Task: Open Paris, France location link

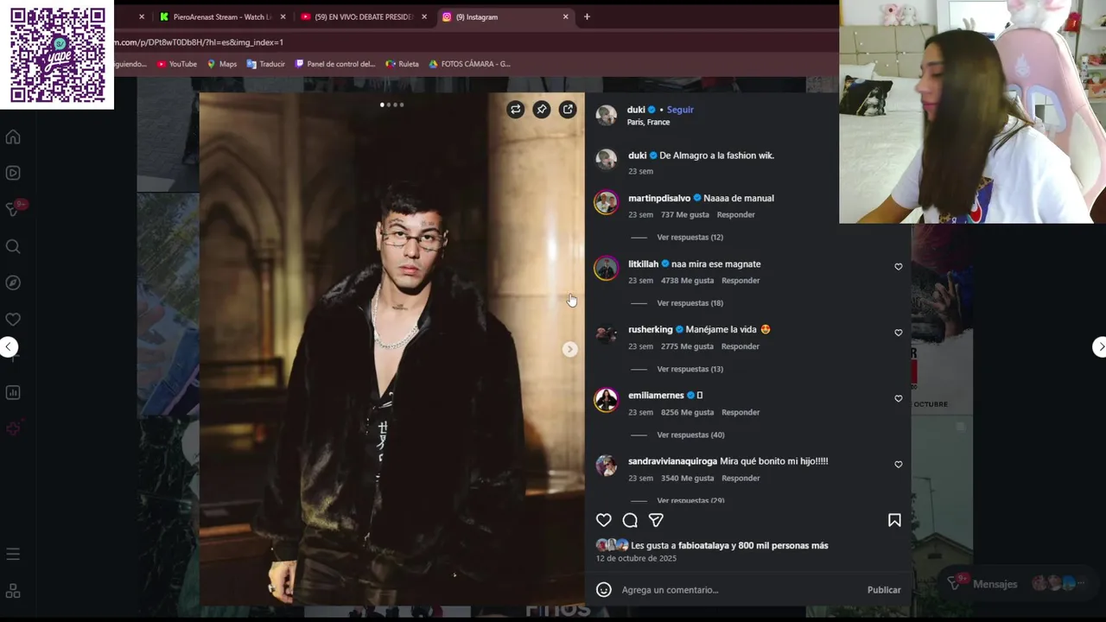Action: [648, 122]
